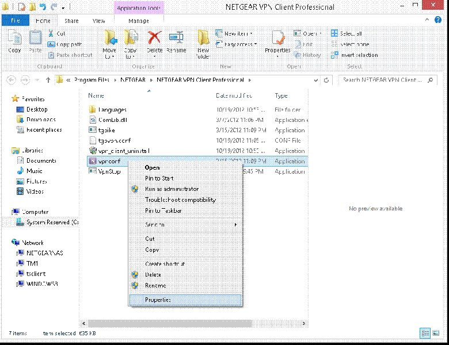Click Paste shortcut in the ribbon

point(70,55)
